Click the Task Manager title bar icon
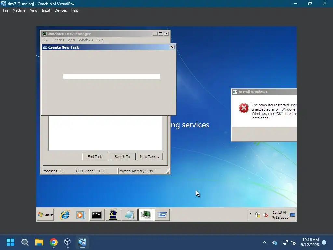Screen dimensions: 333x250 (x=44, y=34)
